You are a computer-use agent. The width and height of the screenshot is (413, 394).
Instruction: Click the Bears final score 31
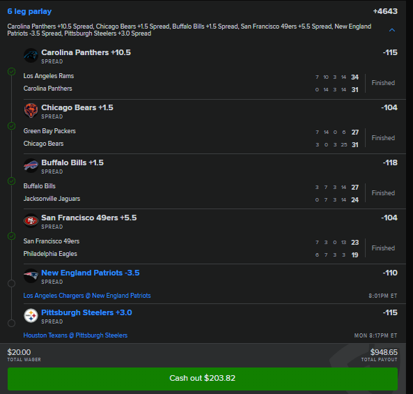(x=354, y=145)
